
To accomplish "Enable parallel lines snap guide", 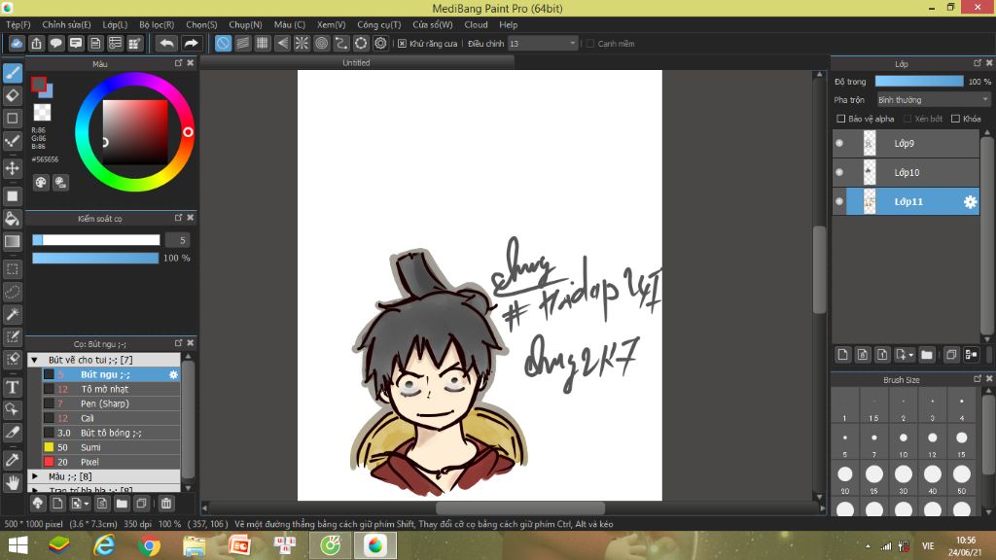I will point(242,43).
